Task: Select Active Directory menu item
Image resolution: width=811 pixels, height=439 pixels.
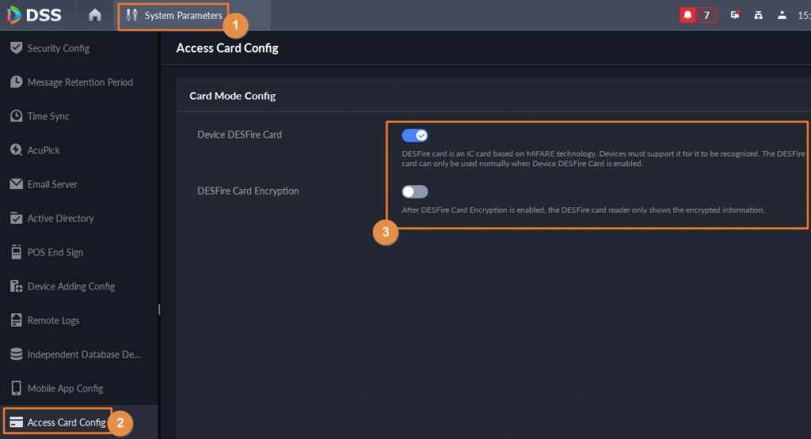Action: [60, 218]
